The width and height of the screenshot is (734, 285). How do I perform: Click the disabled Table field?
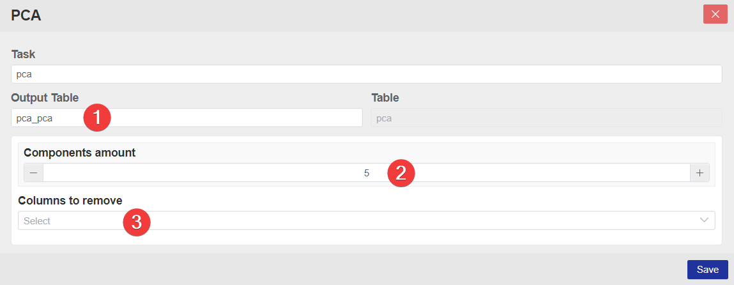pos(546,118)
